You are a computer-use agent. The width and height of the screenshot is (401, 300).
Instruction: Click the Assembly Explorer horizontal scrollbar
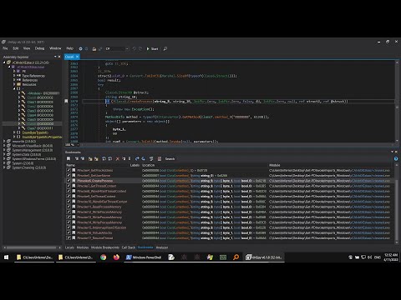[32, 247]
